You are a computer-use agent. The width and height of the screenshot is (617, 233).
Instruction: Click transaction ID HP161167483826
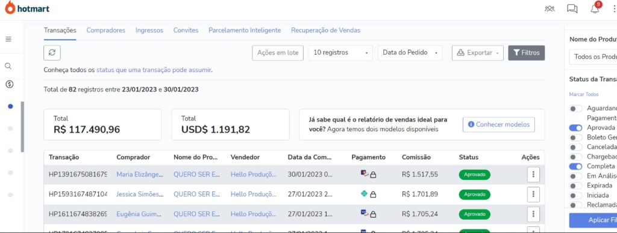pyautogui.click(x=78, y=214)
